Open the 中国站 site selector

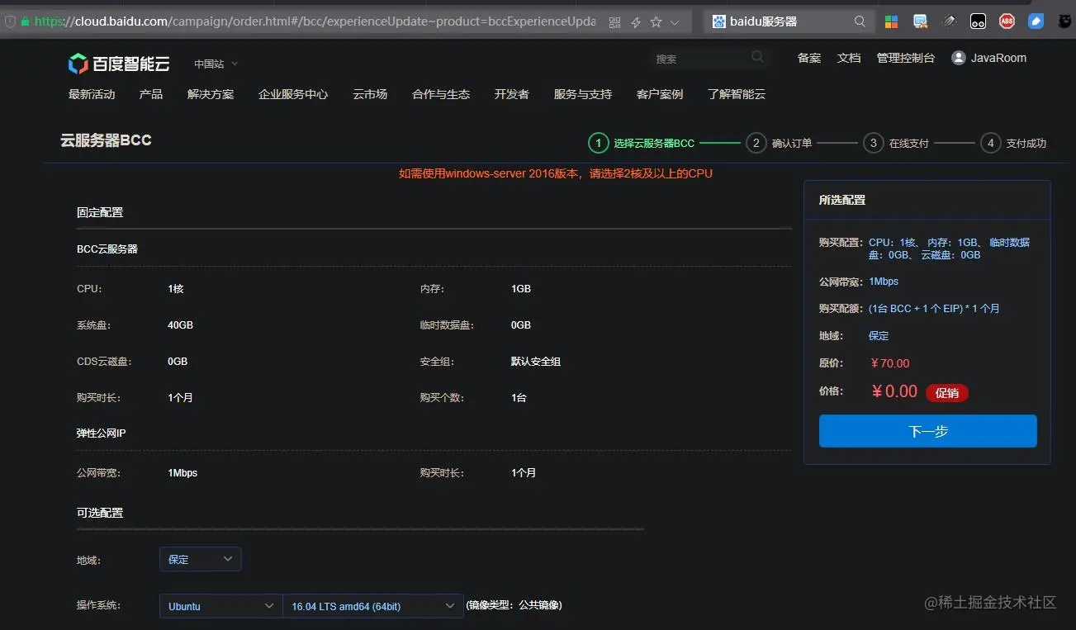point(216,64)
